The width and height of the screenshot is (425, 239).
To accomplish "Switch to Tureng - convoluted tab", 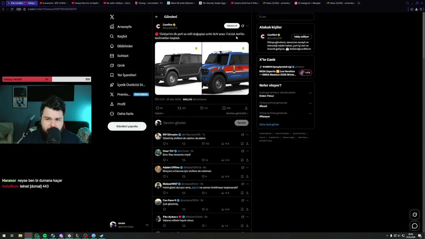I will click(149, 3).
